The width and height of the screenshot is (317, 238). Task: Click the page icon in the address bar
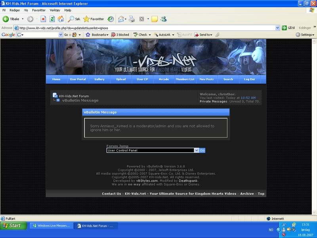click(16, 28)
